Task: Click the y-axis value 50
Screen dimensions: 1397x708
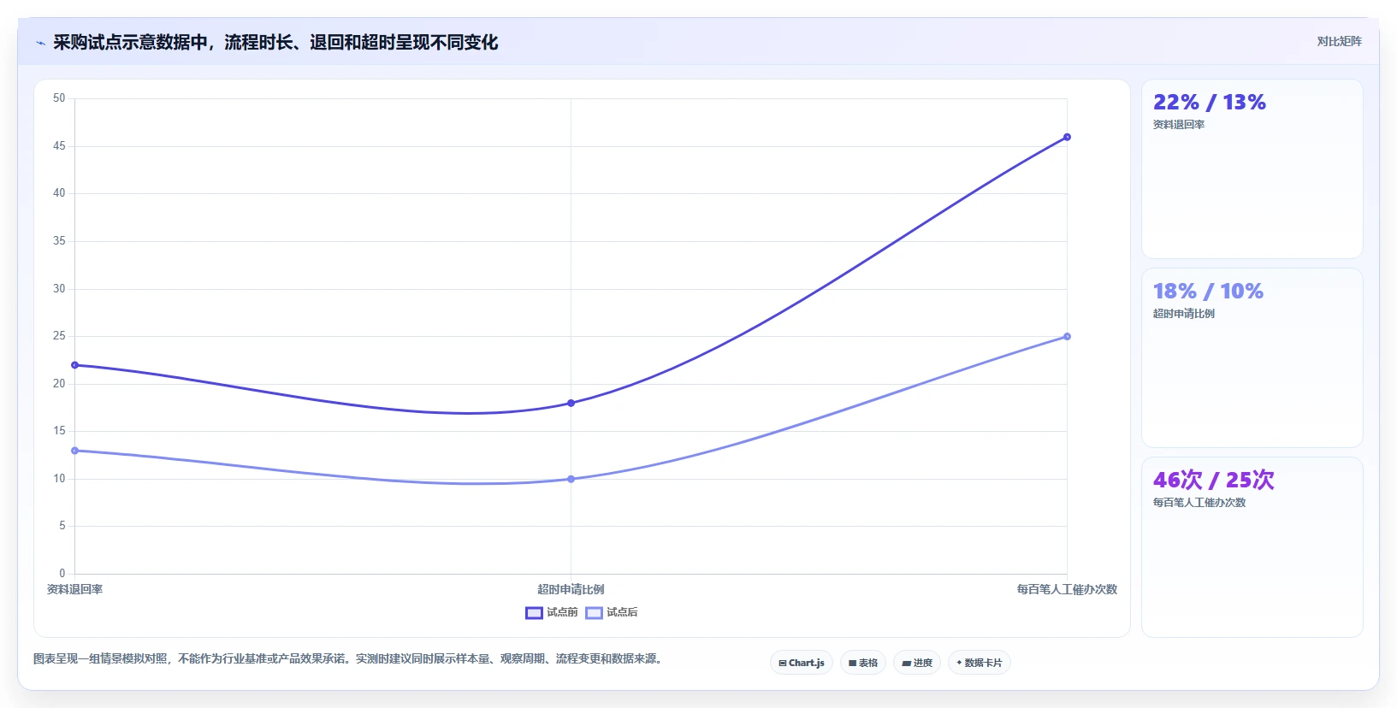Action: pyautogui.click(x=59, y=98)
